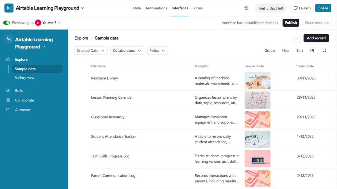Select the Automate icon in sidebar
337x189 pixels.
click(x=8, y=110)
